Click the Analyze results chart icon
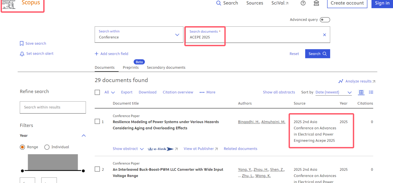This screenshot has width=393, height=183. (341, 81)
